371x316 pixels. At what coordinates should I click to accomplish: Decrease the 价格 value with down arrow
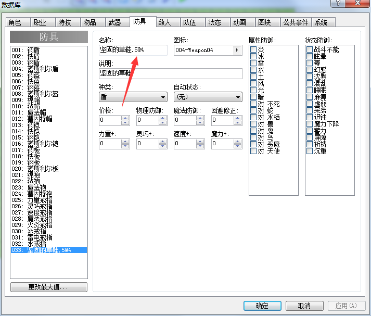(125, 123)
